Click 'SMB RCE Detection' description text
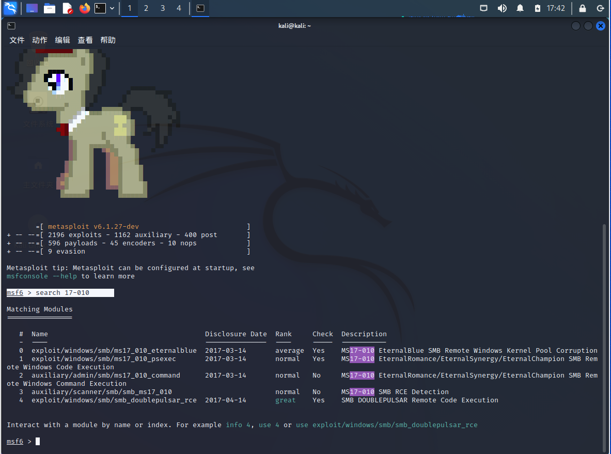The image size is (611, 454). [413, 392]
